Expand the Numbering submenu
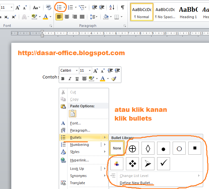 (x=105, y=145)
